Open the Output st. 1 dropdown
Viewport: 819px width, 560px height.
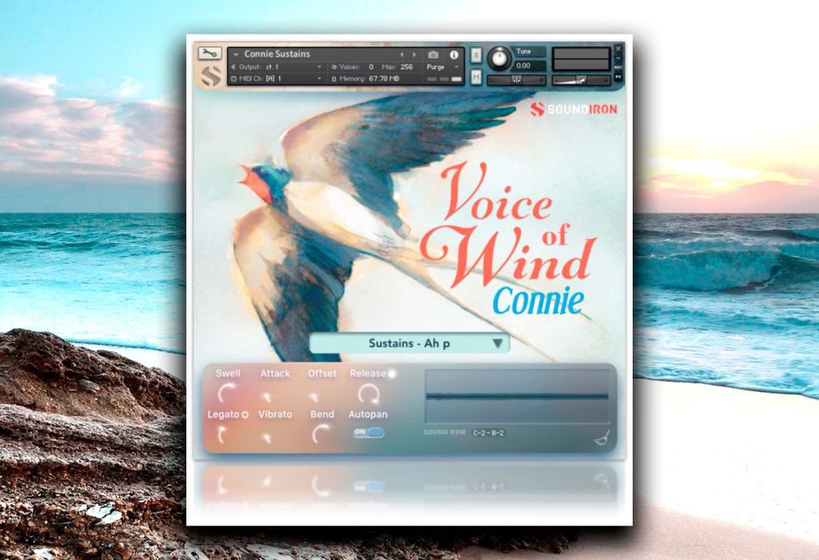click(277, 67)
